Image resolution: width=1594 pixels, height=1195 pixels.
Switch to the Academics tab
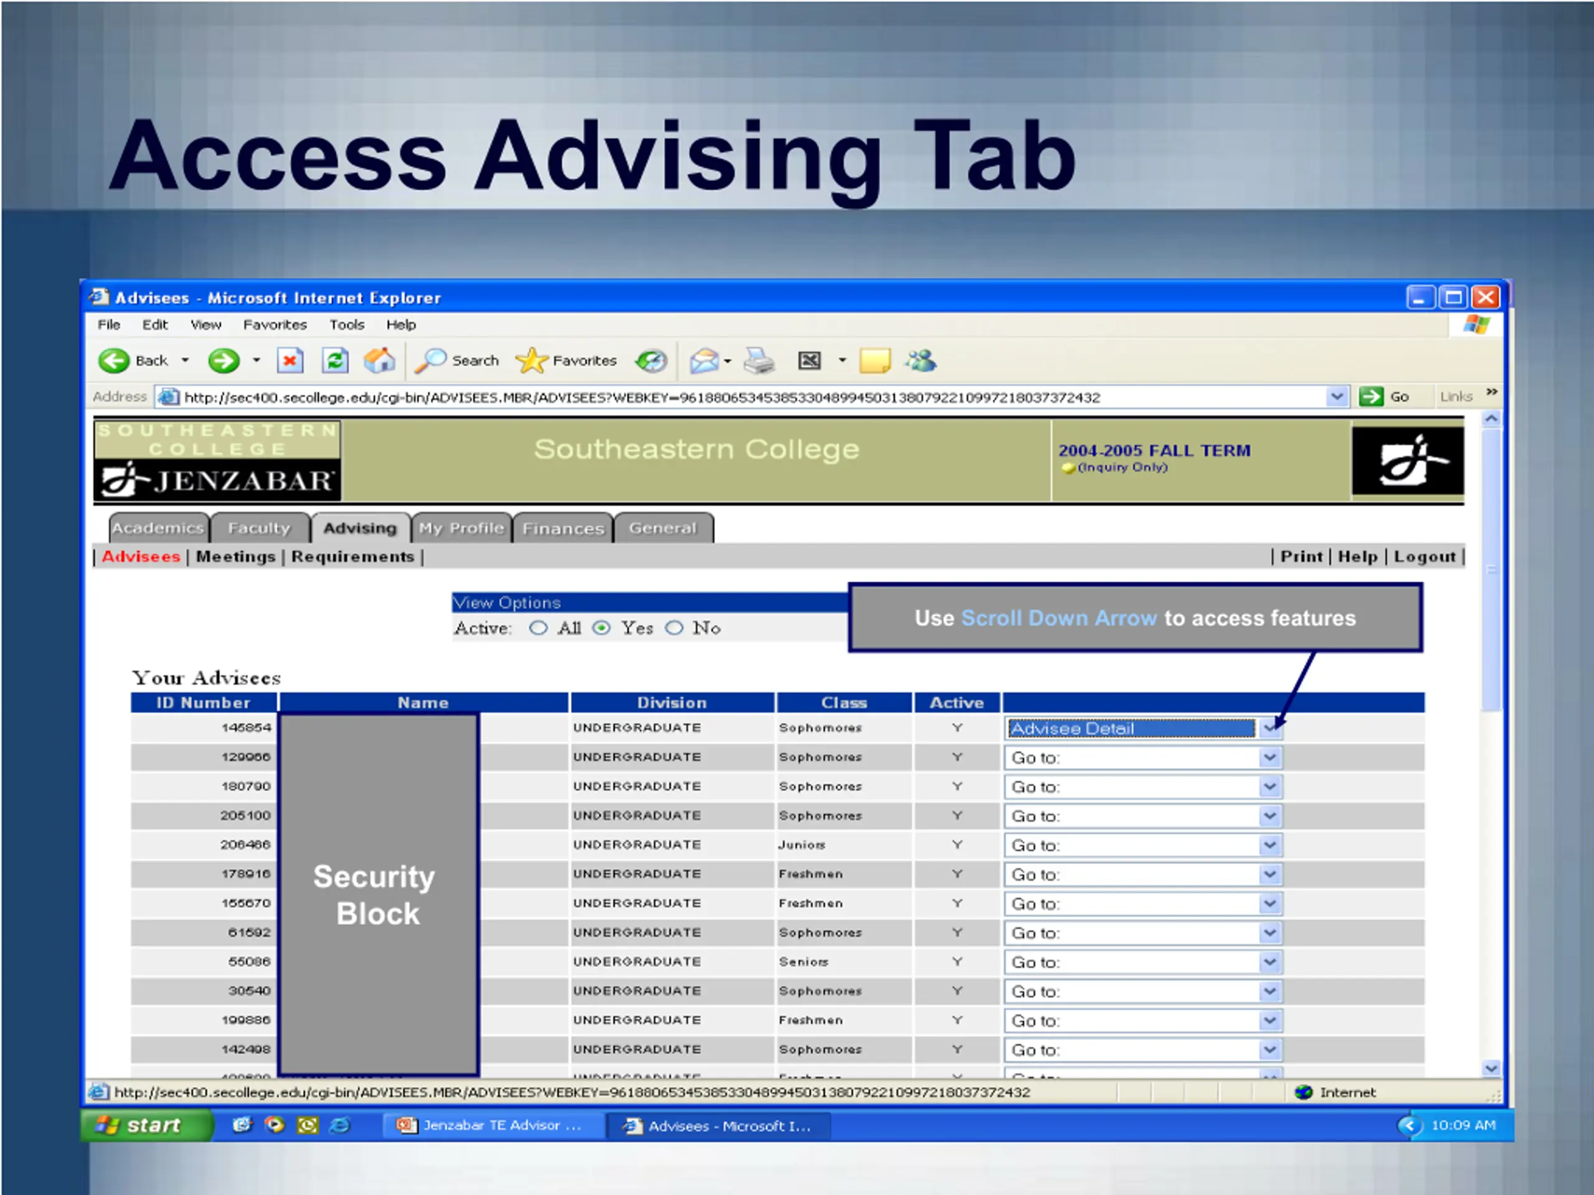[x=158, y=528]
